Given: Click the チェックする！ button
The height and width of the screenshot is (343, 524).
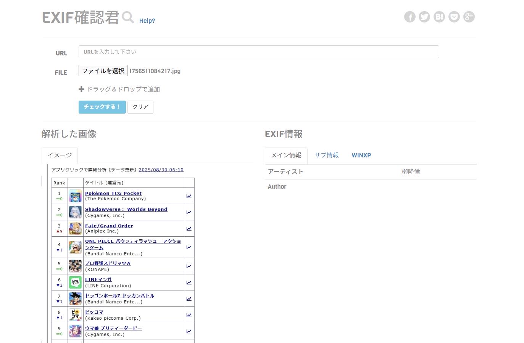Looking at the screenshot, I should (x=102, y=107).
